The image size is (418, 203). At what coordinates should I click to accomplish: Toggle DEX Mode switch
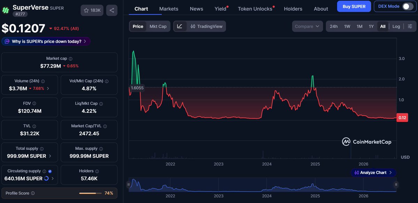pyautogui.click(x=407, y=6)
